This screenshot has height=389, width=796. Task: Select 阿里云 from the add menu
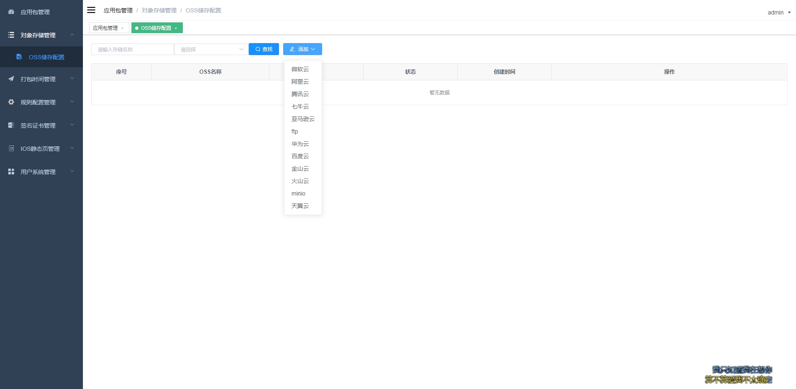tap(300, 82)
